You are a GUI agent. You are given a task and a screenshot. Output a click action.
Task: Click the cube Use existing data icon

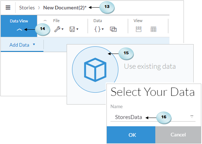pyautogui.click(x=95, y=69)
